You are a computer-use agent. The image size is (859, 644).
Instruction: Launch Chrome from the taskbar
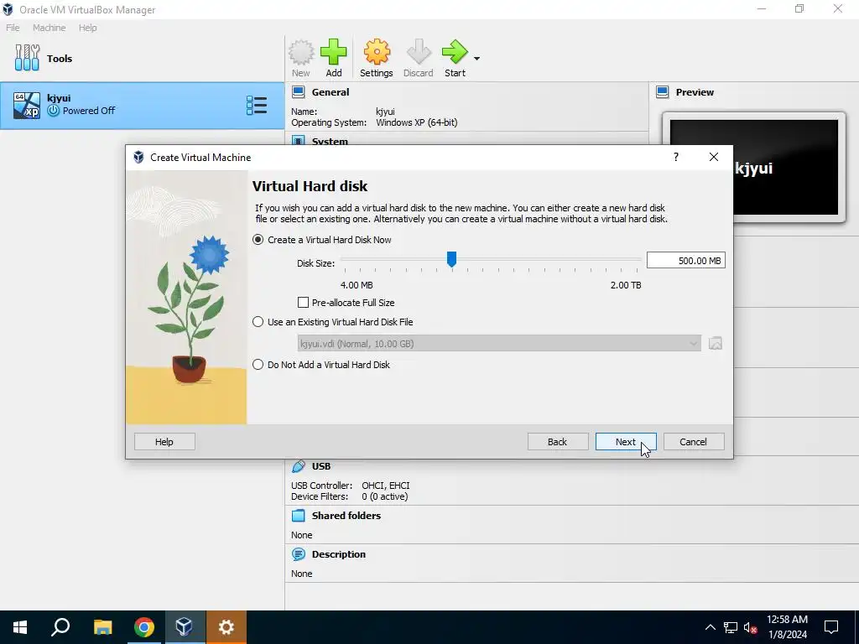[x=144, y=627]
